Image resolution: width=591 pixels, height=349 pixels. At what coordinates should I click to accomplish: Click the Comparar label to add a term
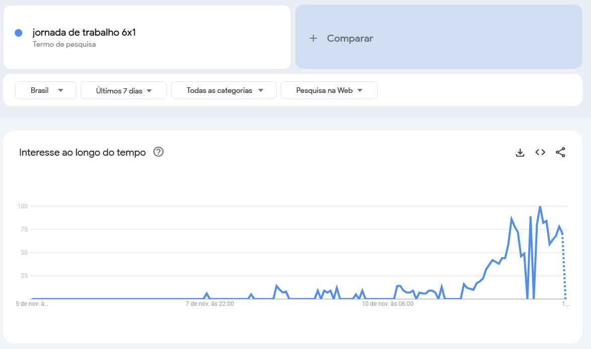pos(350,38)
